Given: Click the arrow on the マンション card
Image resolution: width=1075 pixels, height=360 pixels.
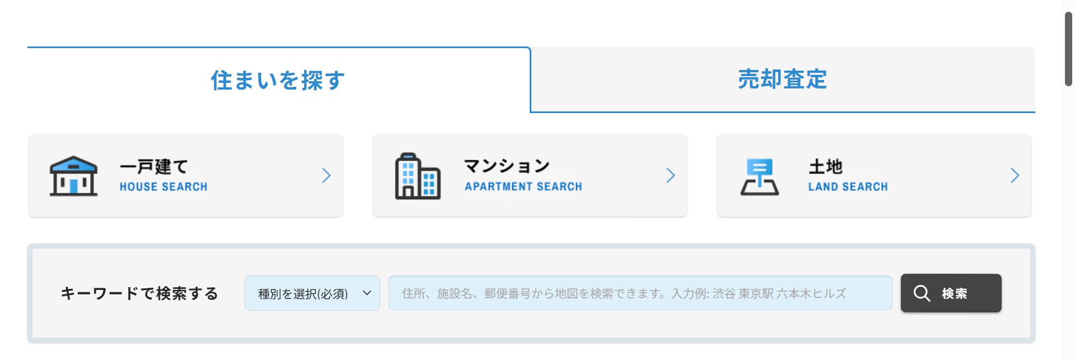Looking at the screenshot, I should pyautogui.click(x=671, y=176).
